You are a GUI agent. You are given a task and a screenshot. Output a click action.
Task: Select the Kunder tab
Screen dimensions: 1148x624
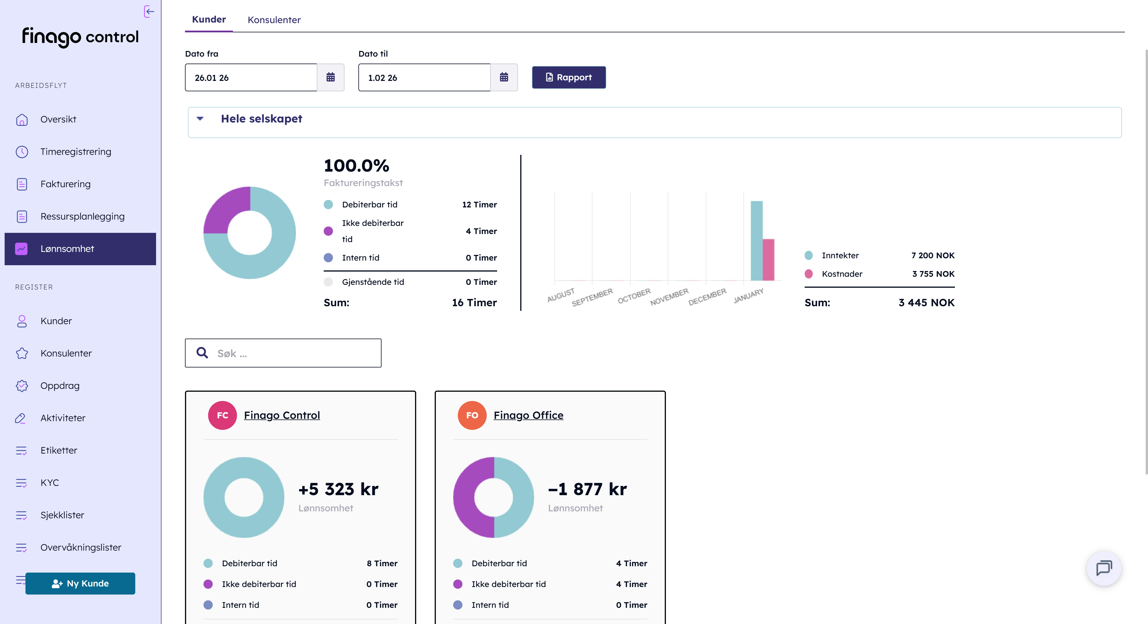pyautogui.click(x=209, y=20)
